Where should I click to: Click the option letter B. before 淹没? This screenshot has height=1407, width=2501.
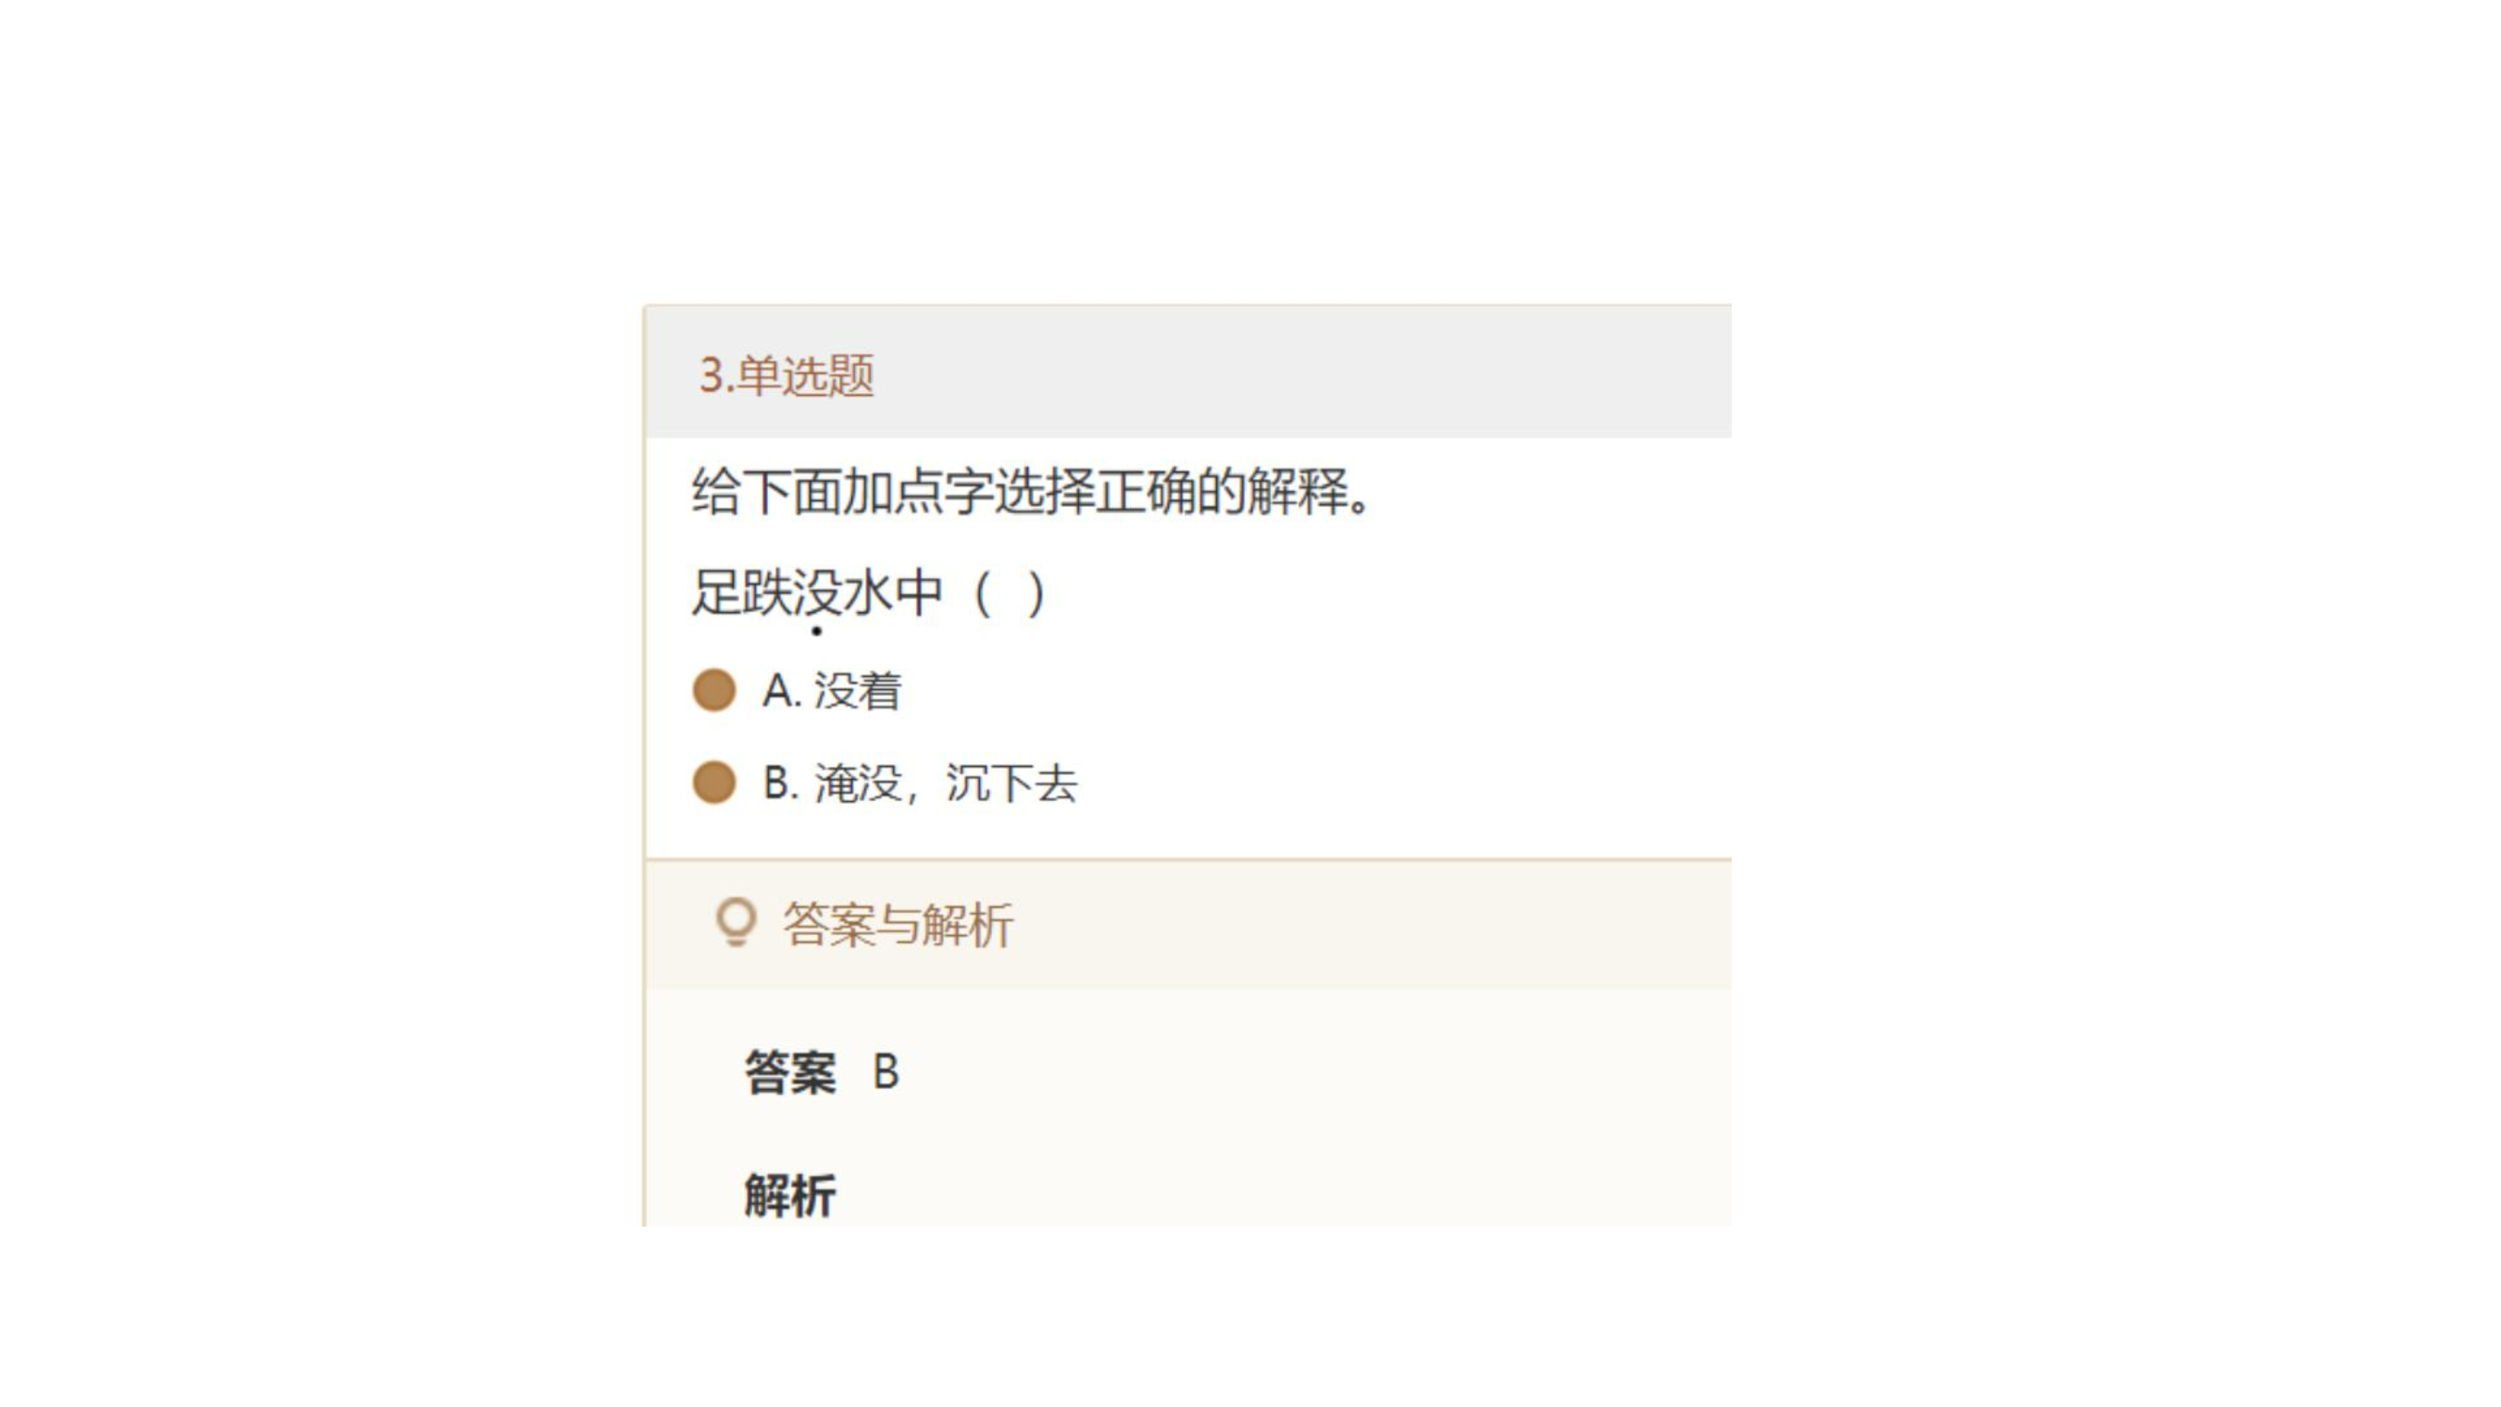tap(781, 784)
